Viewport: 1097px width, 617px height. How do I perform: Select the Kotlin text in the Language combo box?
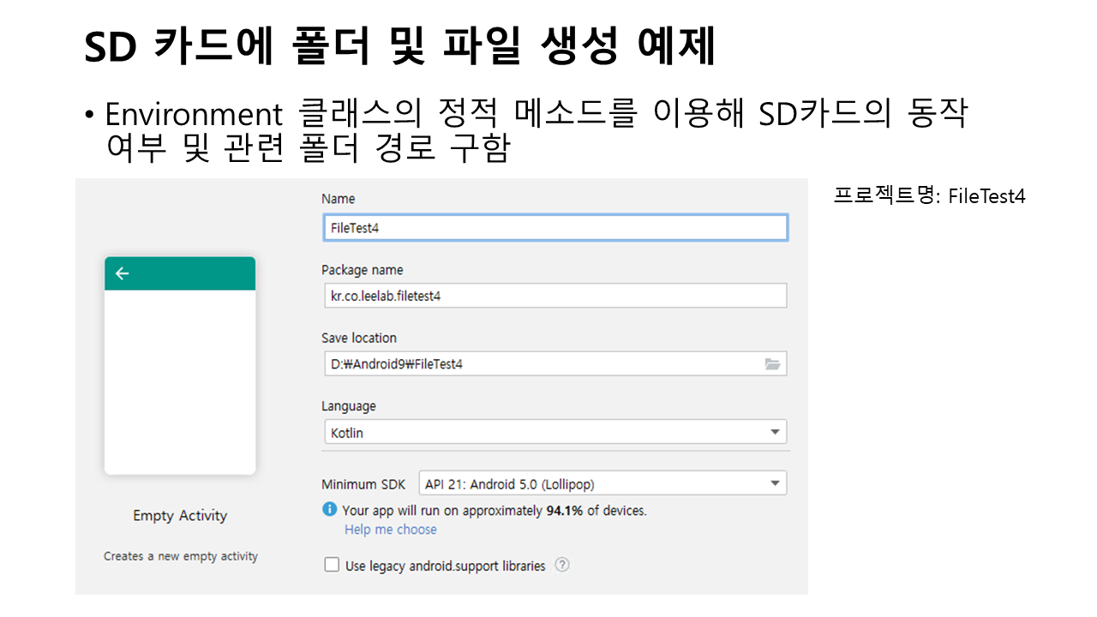tap(347, 433)
